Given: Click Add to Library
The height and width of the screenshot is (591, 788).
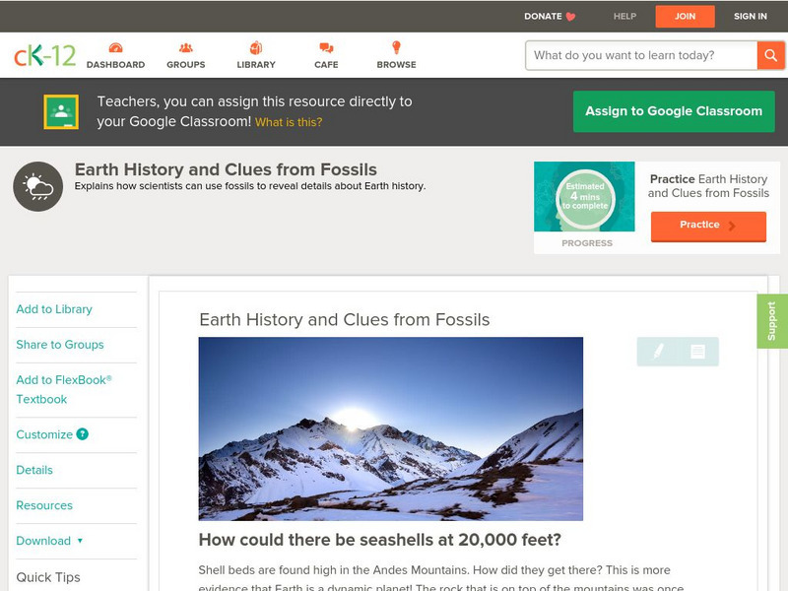Looking at the screenshot, I should 54,309.
